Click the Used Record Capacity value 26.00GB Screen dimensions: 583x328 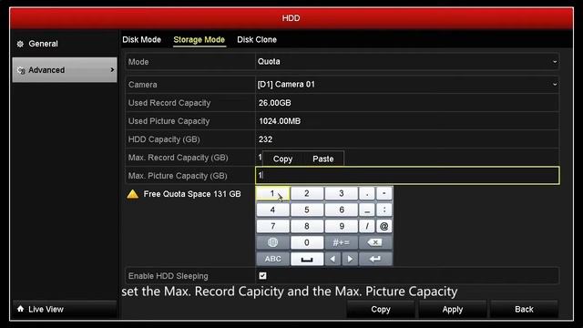pos(275,103)
